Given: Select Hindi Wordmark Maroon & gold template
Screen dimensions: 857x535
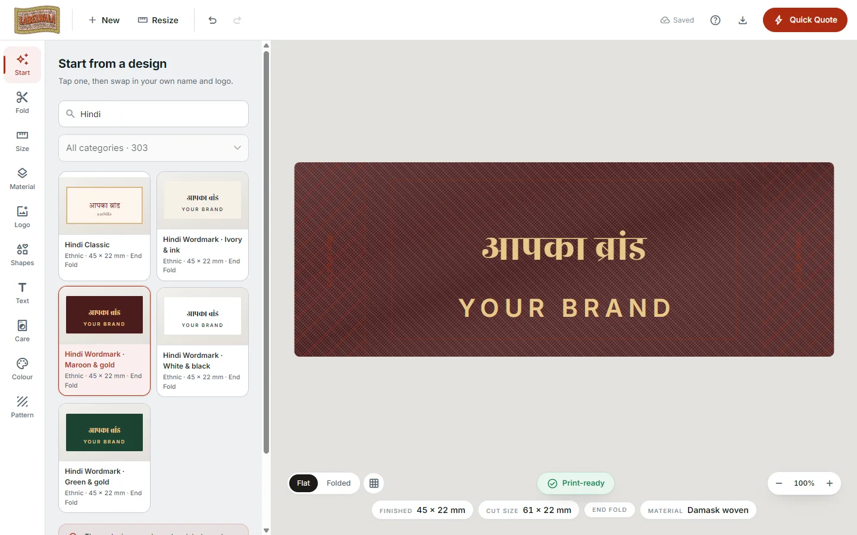Looking at the screenshot, I should pos(104,341).
